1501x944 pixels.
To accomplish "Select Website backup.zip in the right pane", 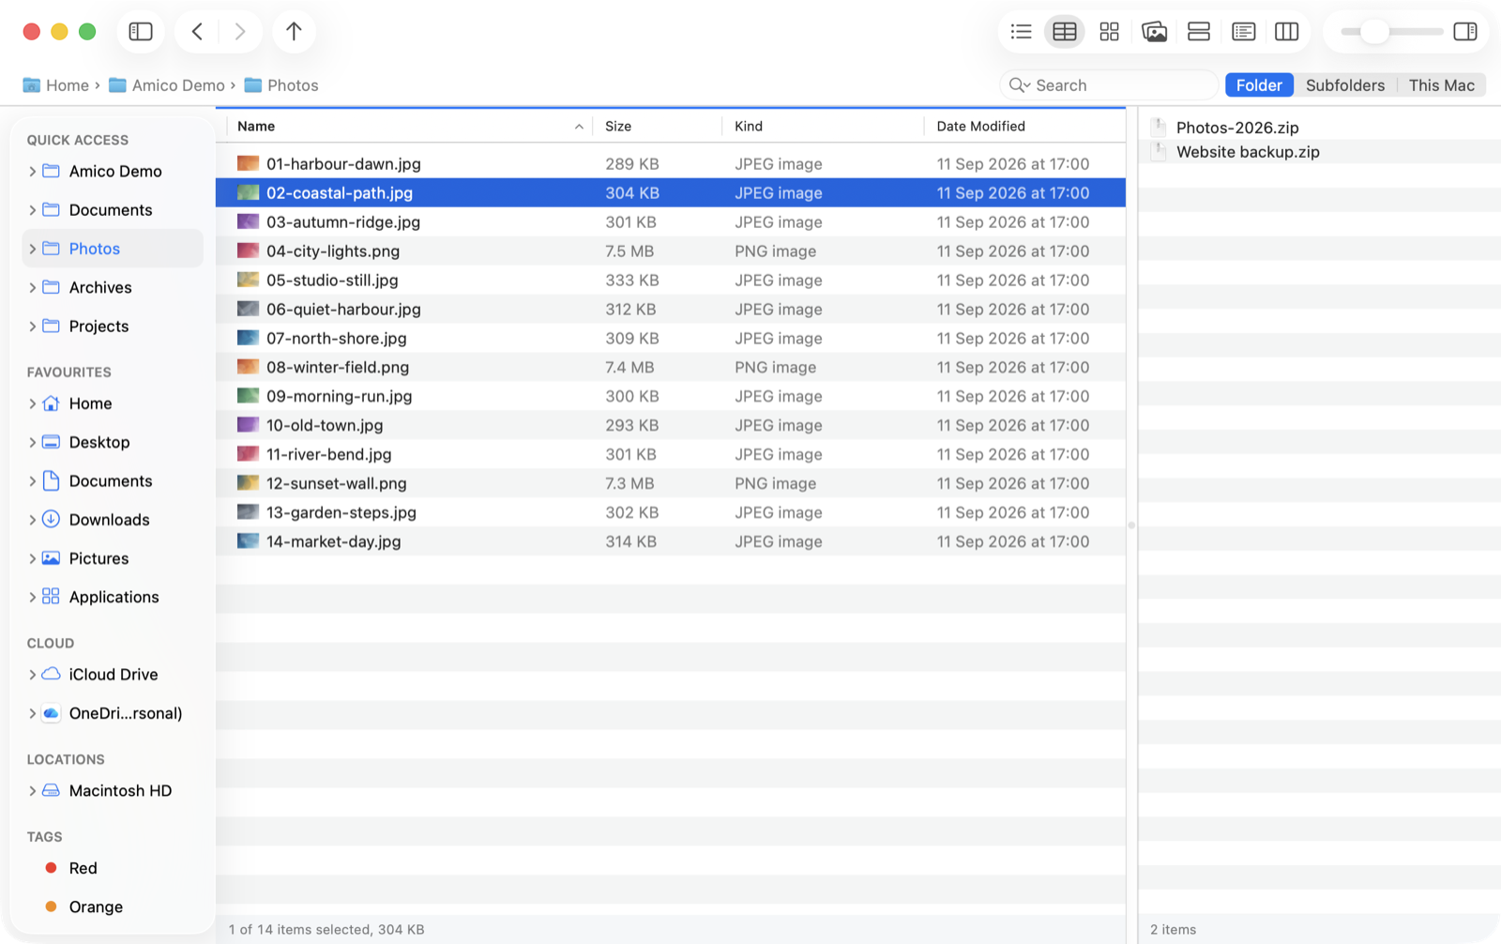I will [1320, 152].
